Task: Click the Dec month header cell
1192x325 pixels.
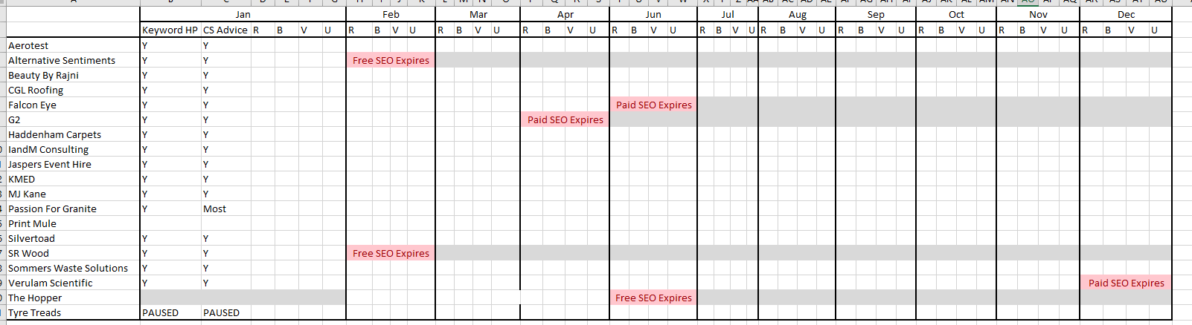Action: pyautogui.click(x=1126, y=14)
